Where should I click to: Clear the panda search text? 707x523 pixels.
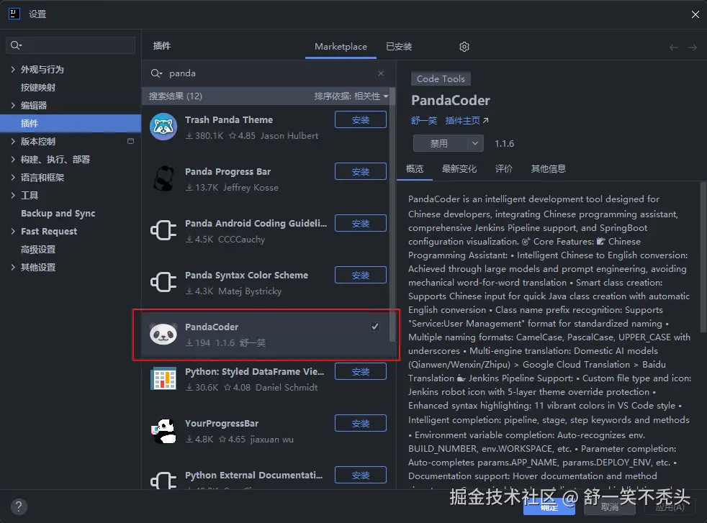coord(381,73)
